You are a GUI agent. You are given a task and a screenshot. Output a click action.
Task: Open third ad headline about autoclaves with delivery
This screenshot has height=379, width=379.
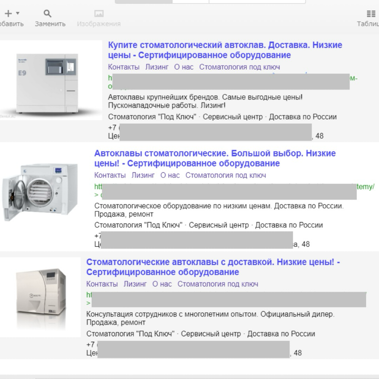tap(213, 267)
